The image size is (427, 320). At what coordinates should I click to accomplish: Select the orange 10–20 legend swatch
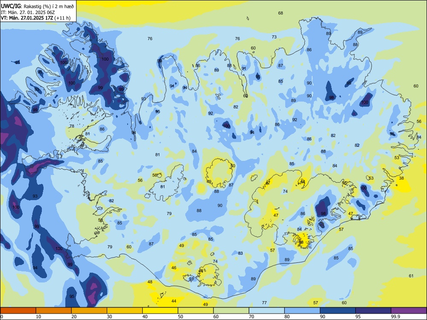click(54, 311)
